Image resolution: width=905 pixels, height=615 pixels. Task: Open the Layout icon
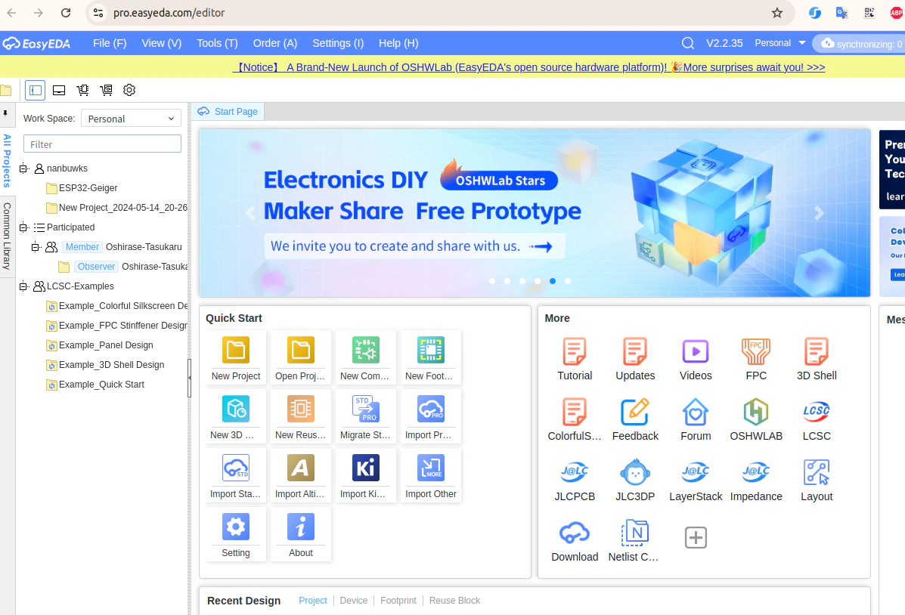(x=816, y=480)
